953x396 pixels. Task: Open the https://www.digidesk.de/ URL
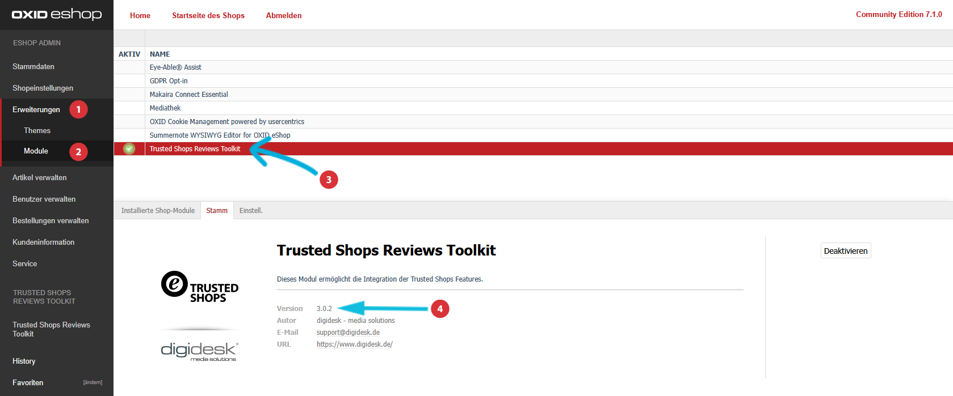click(355, 344)
